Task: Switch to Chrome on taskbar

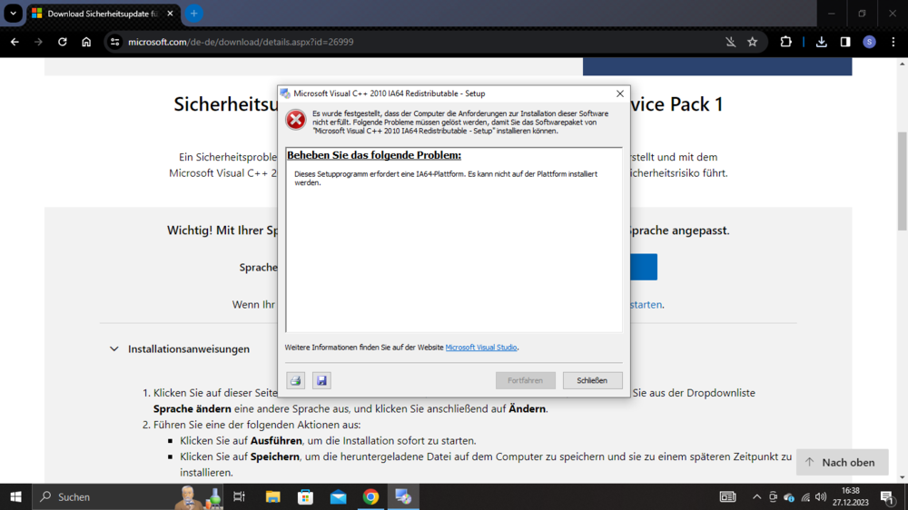Action: point(370,496)
